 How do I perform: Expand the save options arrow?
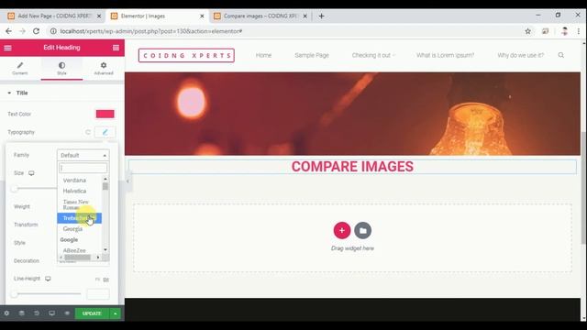(116, 313)
